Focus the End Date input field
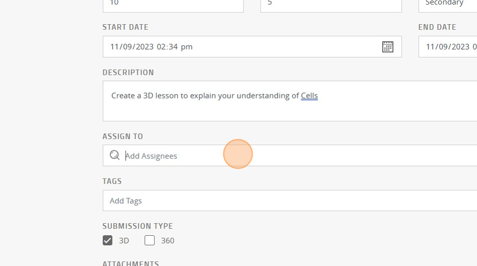Viewport: 477px width, 266px height. click(447, 46)
